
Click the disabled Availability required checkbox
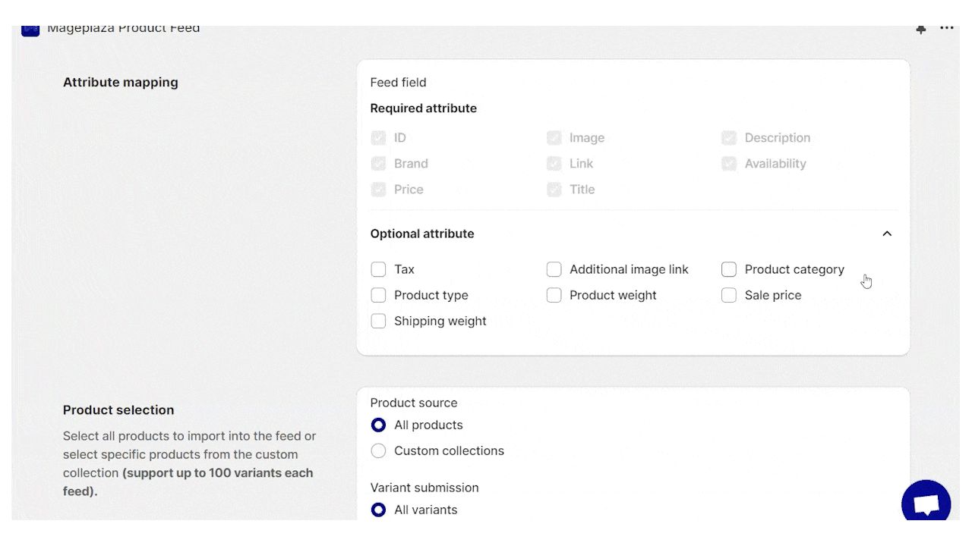[729, 164]
